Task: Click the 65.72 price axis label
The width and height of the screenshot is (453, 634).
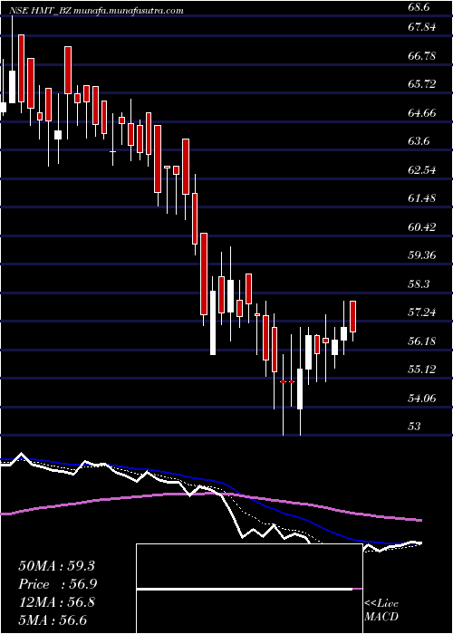Action: [421, 84]
